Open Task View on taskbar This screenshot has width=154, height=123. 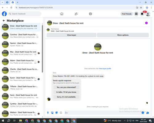tap(14, 121)
